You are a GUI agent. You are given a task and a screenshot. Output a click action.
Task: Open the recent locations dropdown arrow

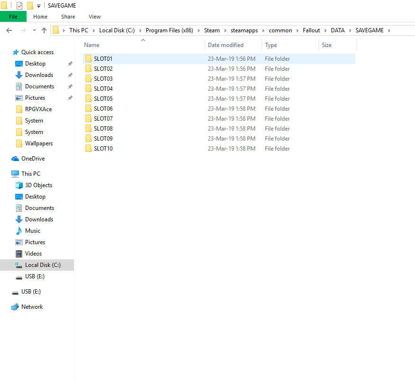[34, 30]
